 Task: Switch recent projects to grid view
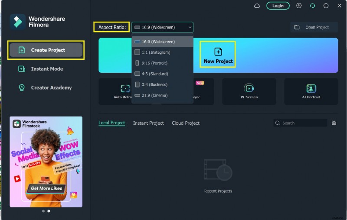334,123
